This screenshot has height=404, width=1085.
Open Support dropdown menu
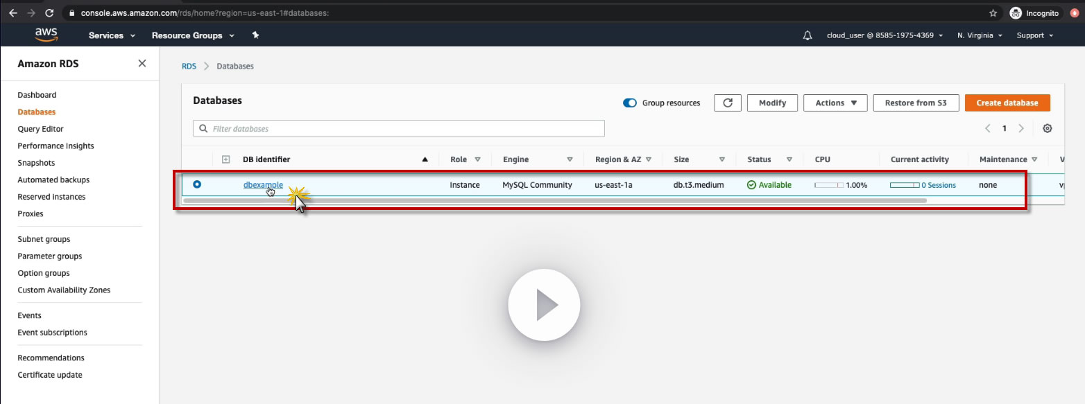point(1035,35)
